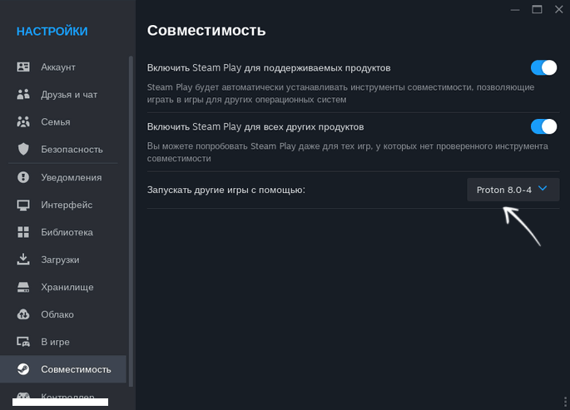The height and width of the screenshot is (410, 570).
Task: Click the Steam logo icon beside Совместимость
Action: [23, 369]
